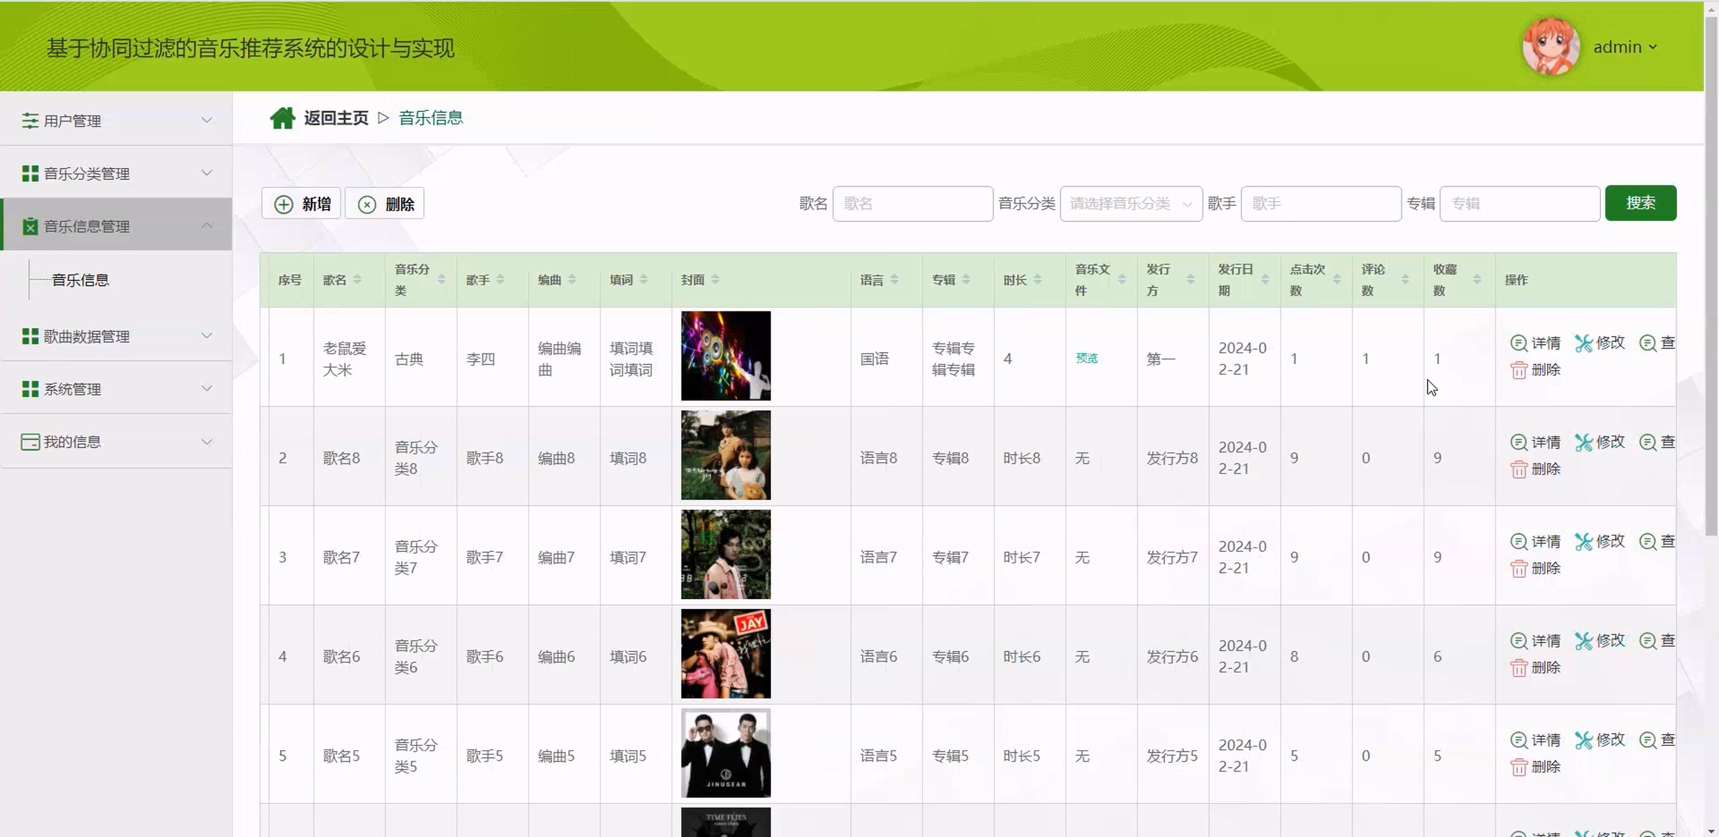Click the 删除 trash icon for 歌名7 row
This screenshot has width=1719, height=837.
(1518, 568)
